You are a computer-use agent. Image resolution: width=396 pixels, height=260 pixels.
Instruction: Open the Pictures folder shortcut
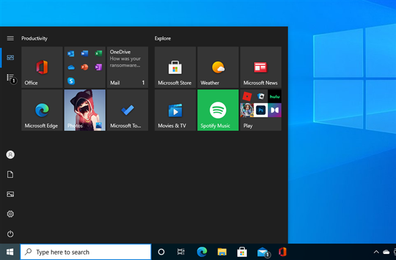tap(10, 195)
